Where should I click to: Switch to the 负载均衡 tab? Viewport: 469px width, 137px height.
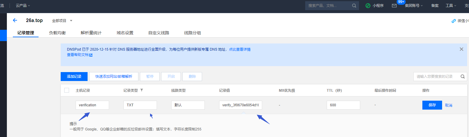(x=57, y=33)
